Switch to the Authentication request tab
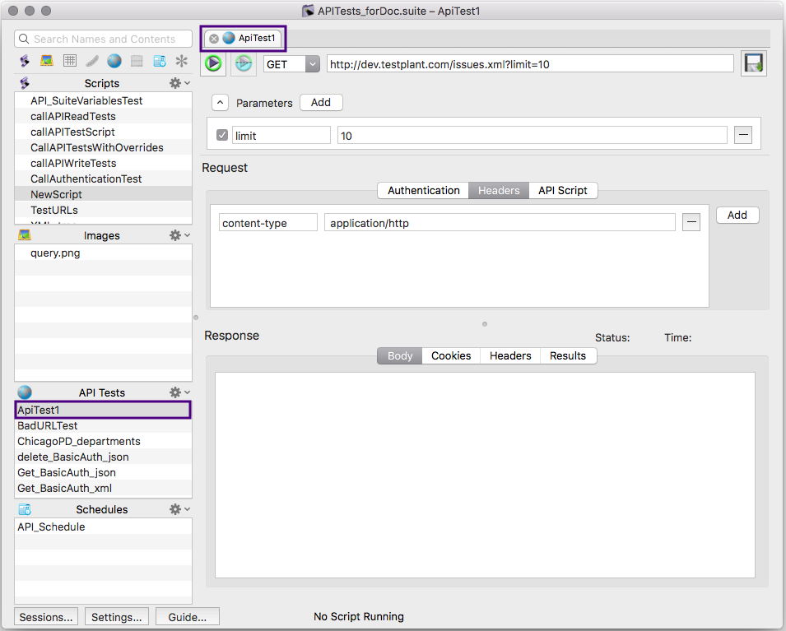 [423, 191]
